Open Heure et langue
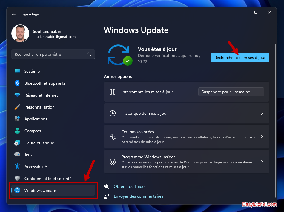The height and width of the screenshot is (212, 284). [53, 143]
